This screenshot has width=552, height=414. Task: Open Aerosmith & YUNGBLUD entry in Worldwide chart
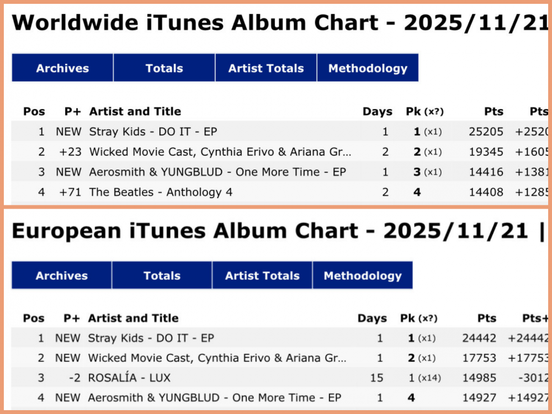click(x=217, y=172)
